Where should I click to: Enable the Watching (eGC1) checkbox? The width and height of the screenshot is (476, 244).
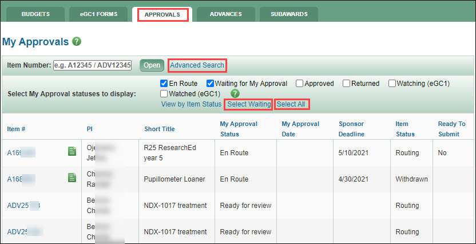(392, 83)
